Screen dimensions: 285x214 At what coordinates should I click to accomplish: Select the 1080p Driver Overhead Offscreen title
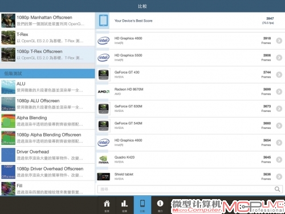click(x=50, y=169)
